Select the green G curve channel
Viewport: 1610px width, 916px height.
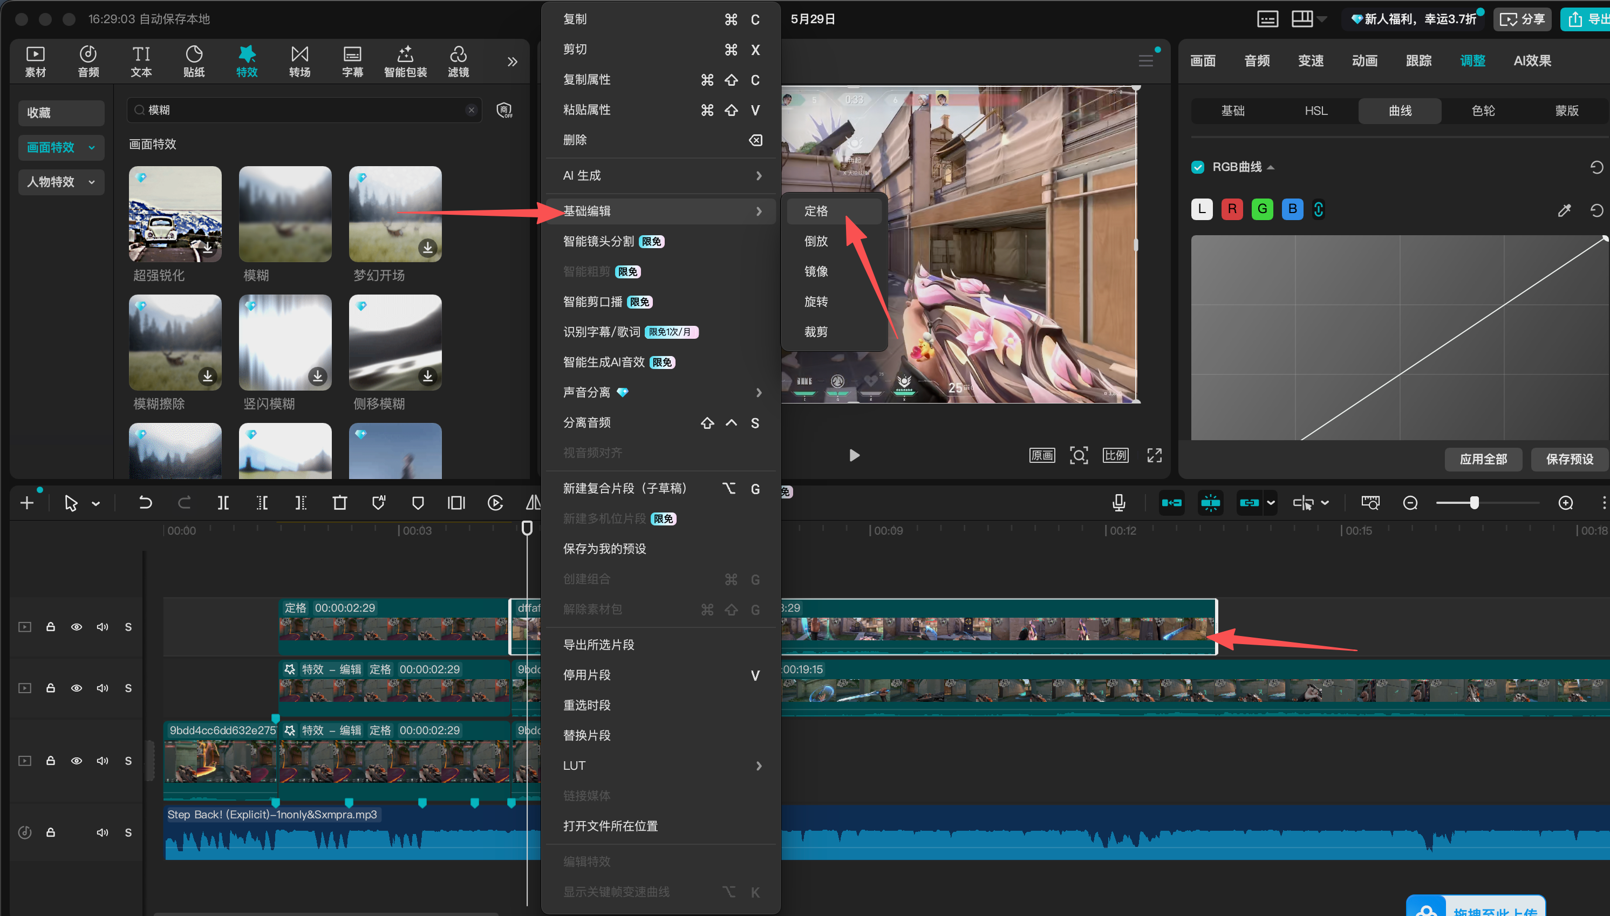pyautogui.click(x=1262, y=209)
